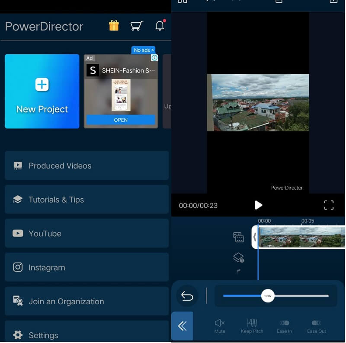Screen dimensions: 346x343
Task: Toggle Mute for the clip
Action: 220,326
